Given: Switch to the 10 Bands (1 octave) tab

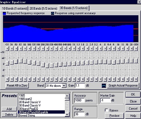Looking at the screenshot, I should [14, 8].
